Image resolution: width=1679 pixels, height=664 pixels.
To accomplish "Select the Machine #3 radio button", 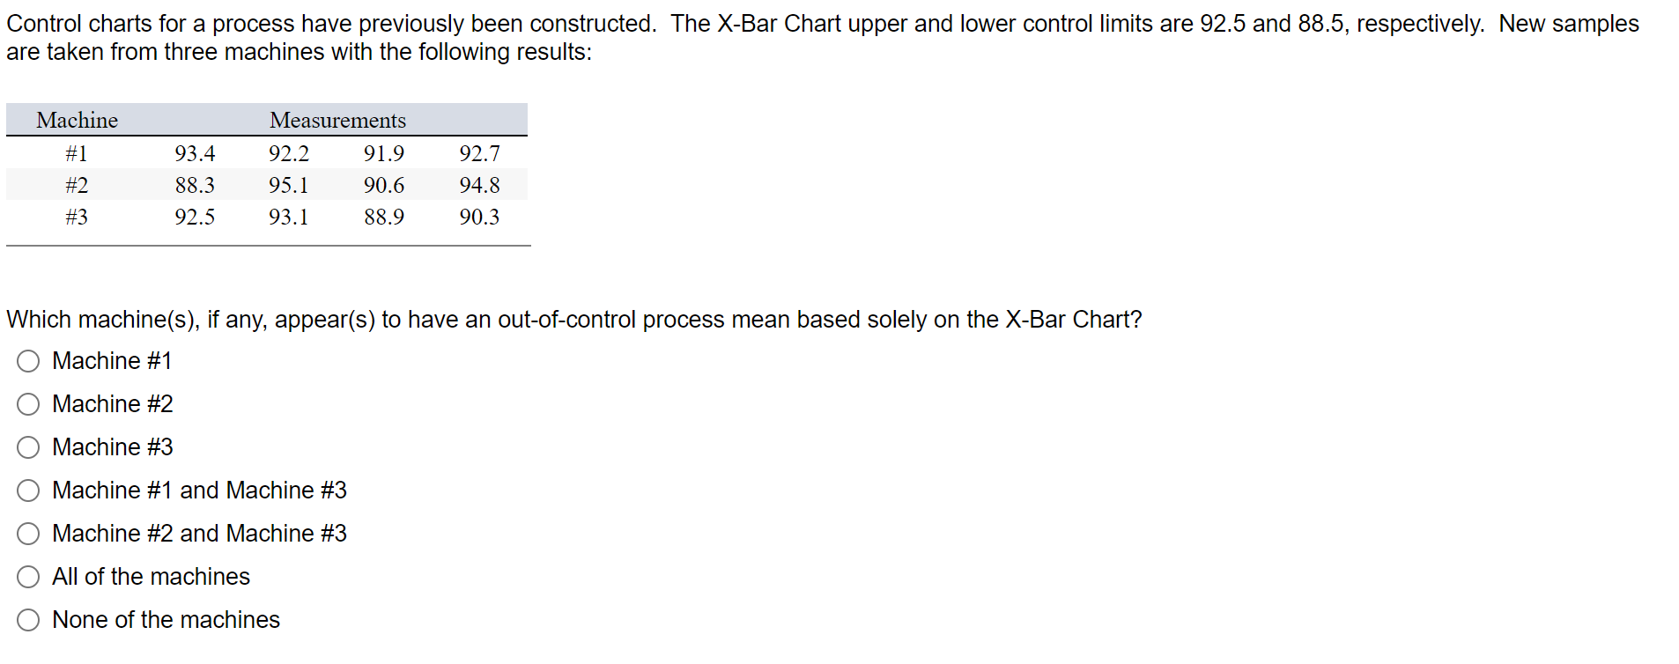I will click(x=27, y=447).
